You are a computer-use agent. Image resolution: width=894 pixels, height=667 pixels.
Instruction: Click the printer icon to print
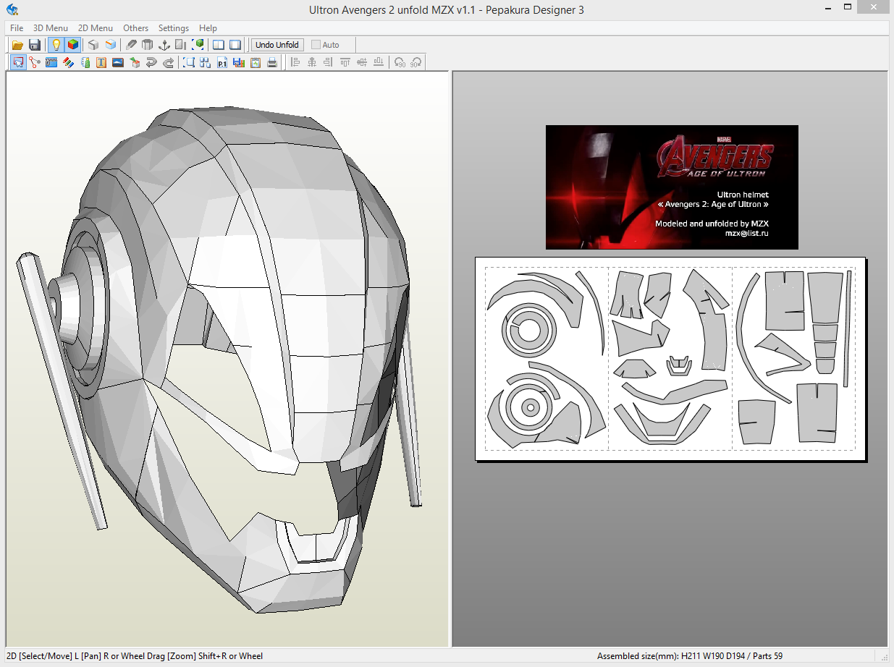coord(272,62)
